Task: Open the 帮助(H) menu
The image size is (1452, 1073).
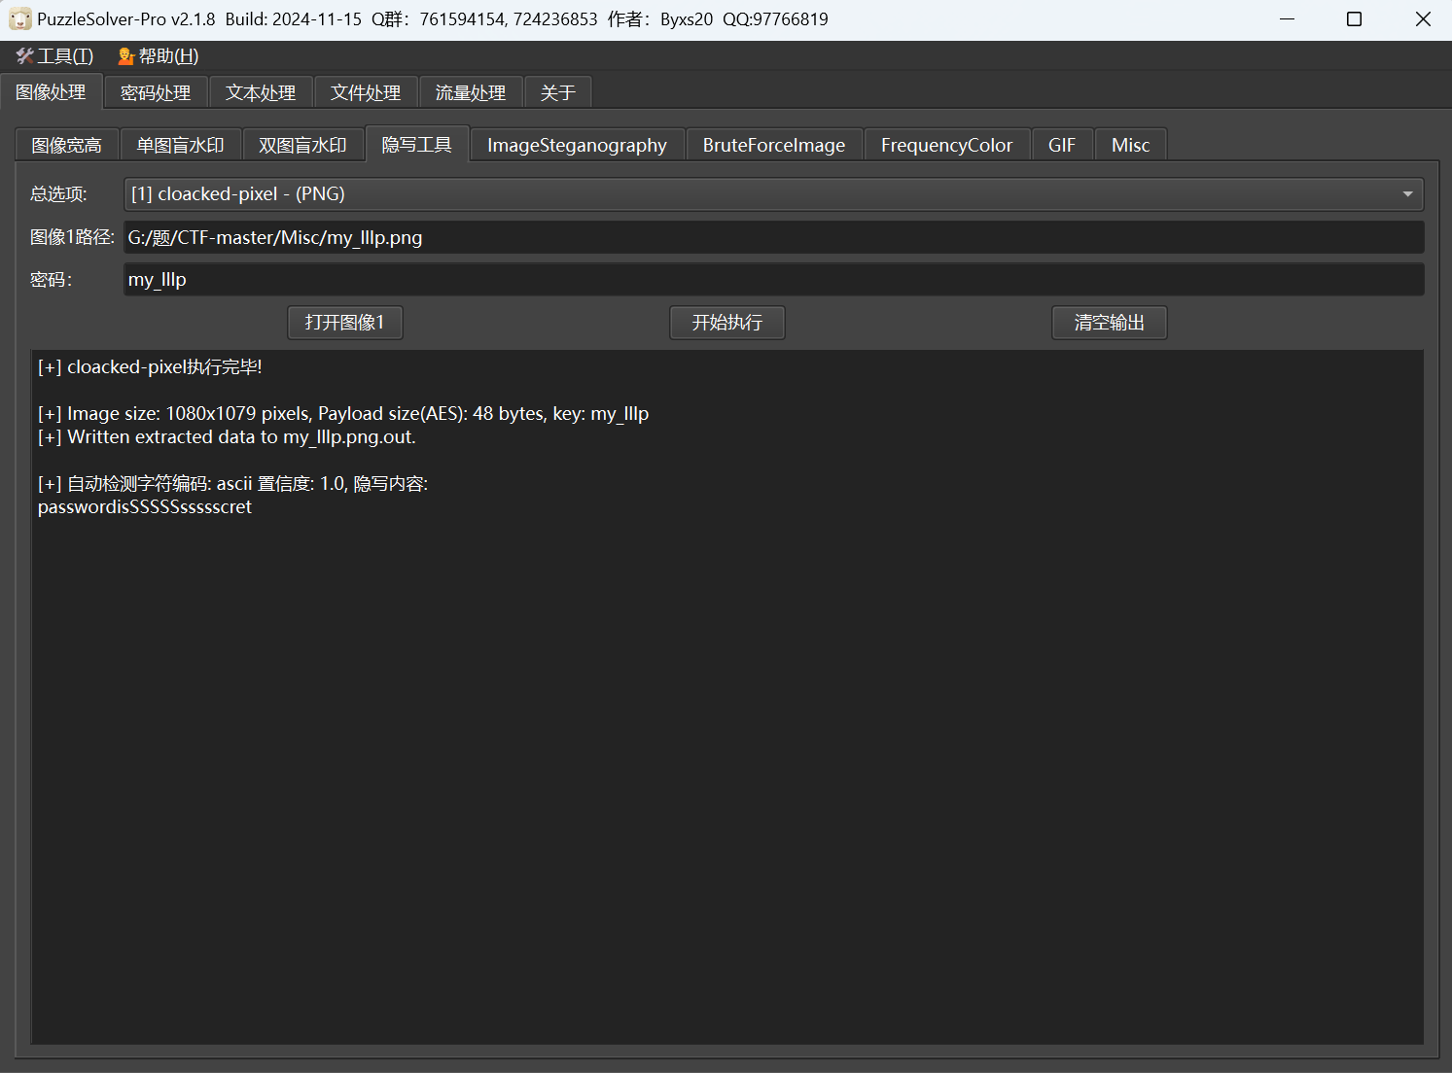Action: (158, 56)
